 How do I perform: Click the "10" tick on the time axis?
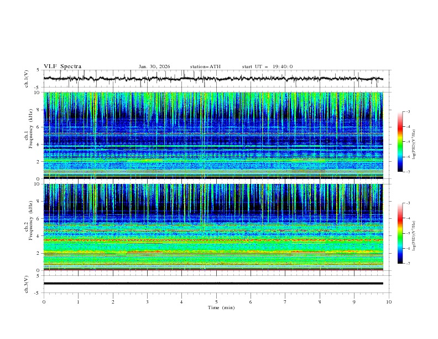pos(389,302)
